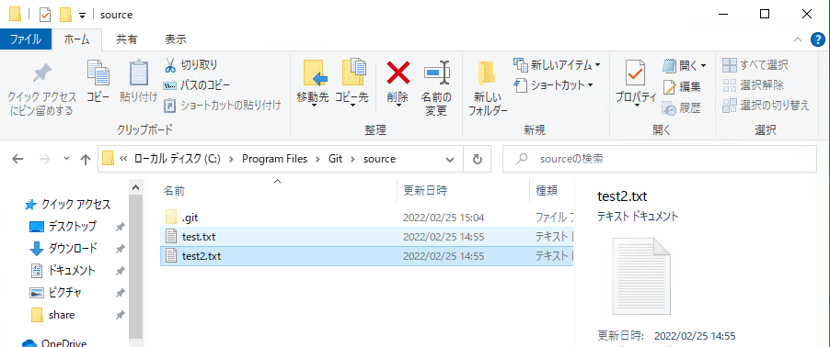
Task: Clear selection with 選択解除
Action: click(x=754, y=85)
